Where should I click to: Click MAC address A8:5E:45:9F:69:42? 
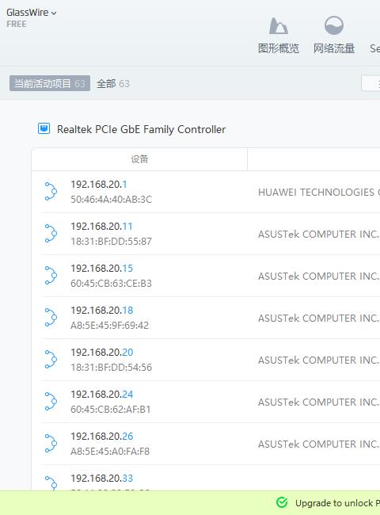(x=109, y=326)
